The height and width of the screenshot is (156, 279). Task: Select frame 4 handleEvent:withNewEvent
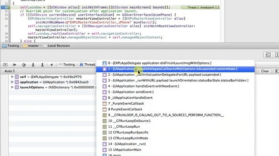tap(175, 86)
